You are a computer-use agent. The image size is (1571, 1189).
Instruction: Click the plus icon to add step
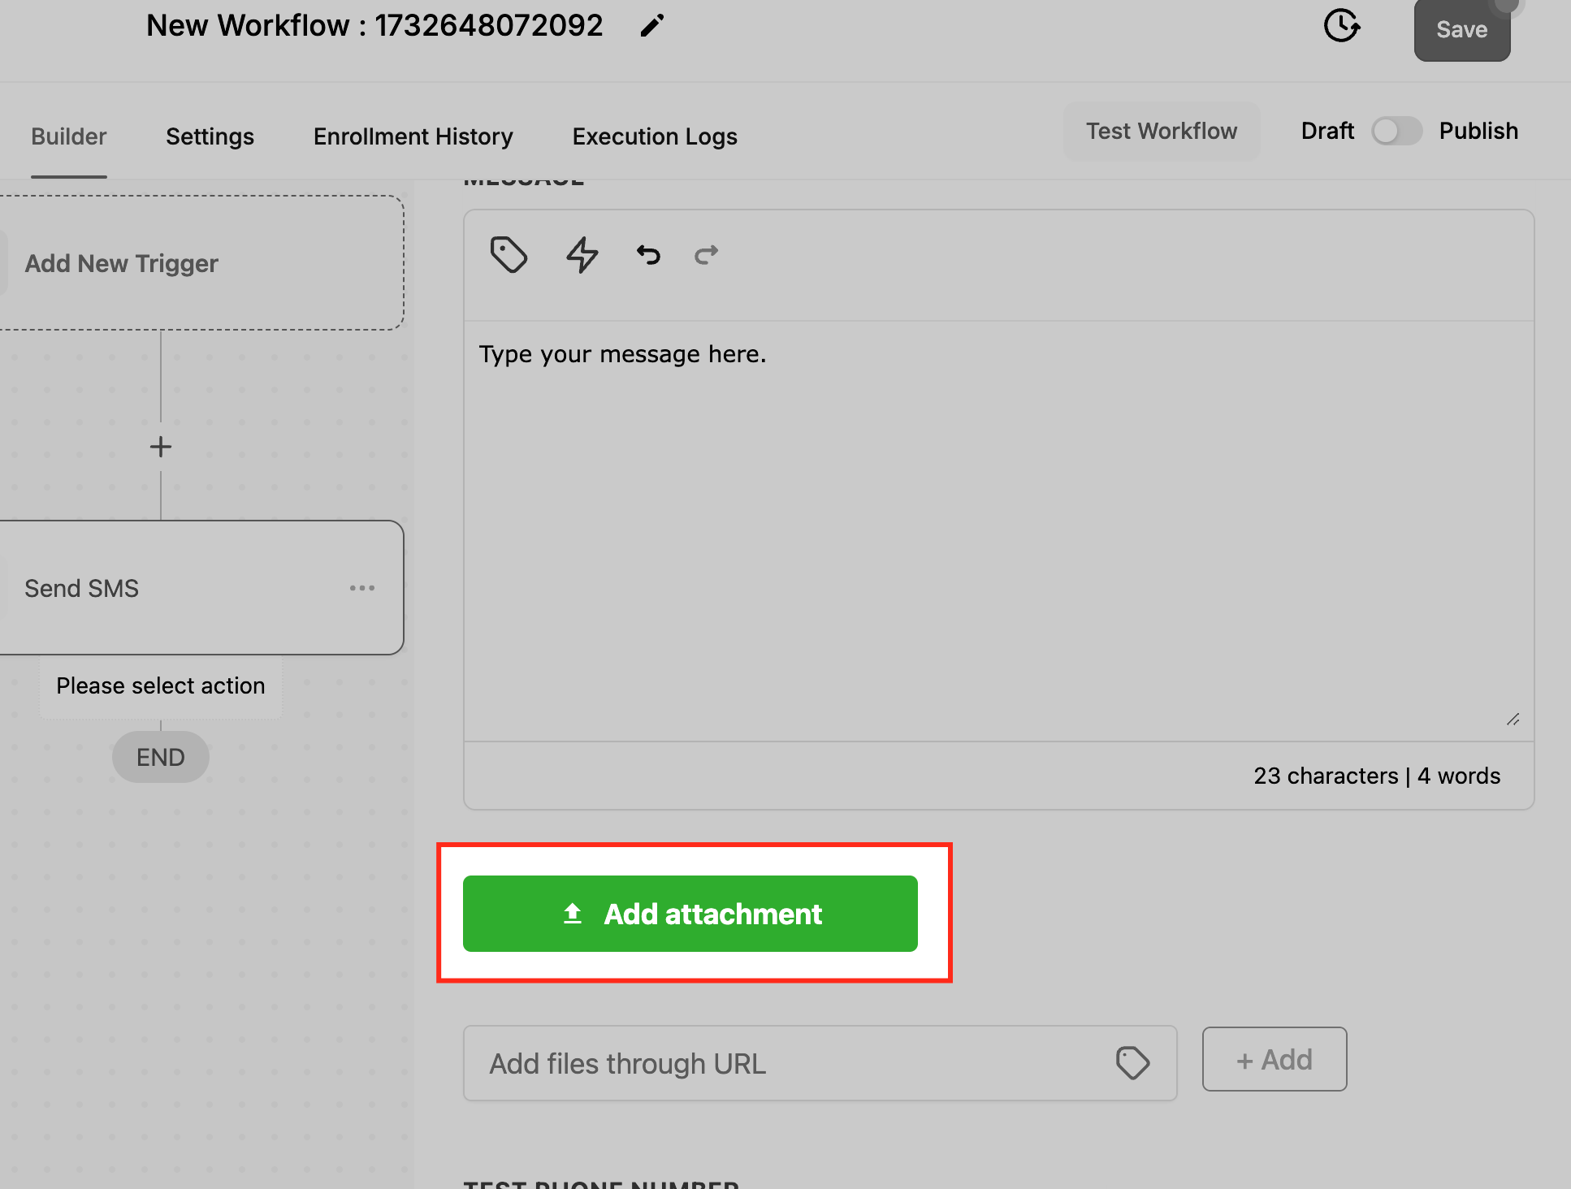click(161, 447)
